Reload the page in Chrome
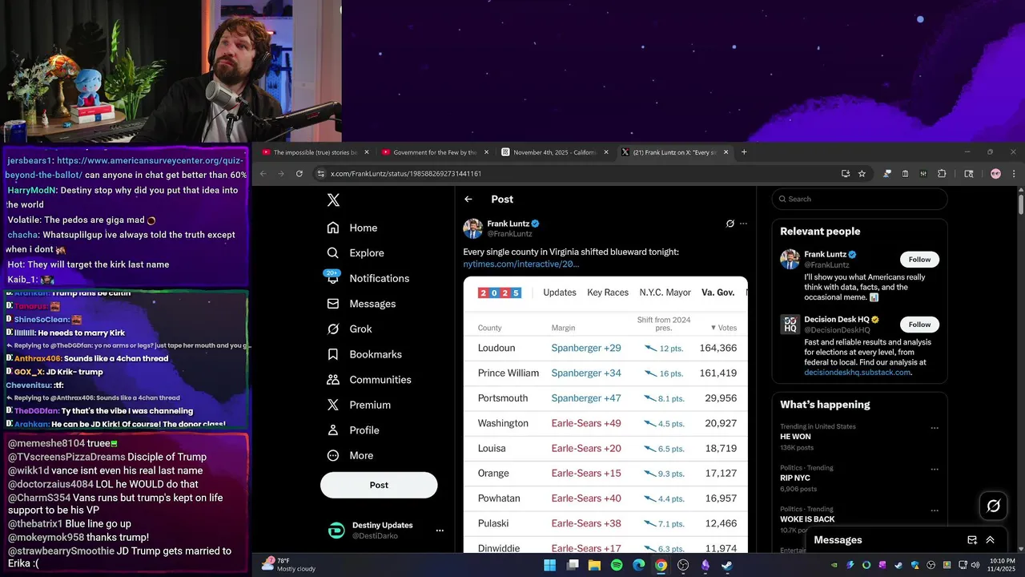The image size is (1025, 577). (299, 174)
